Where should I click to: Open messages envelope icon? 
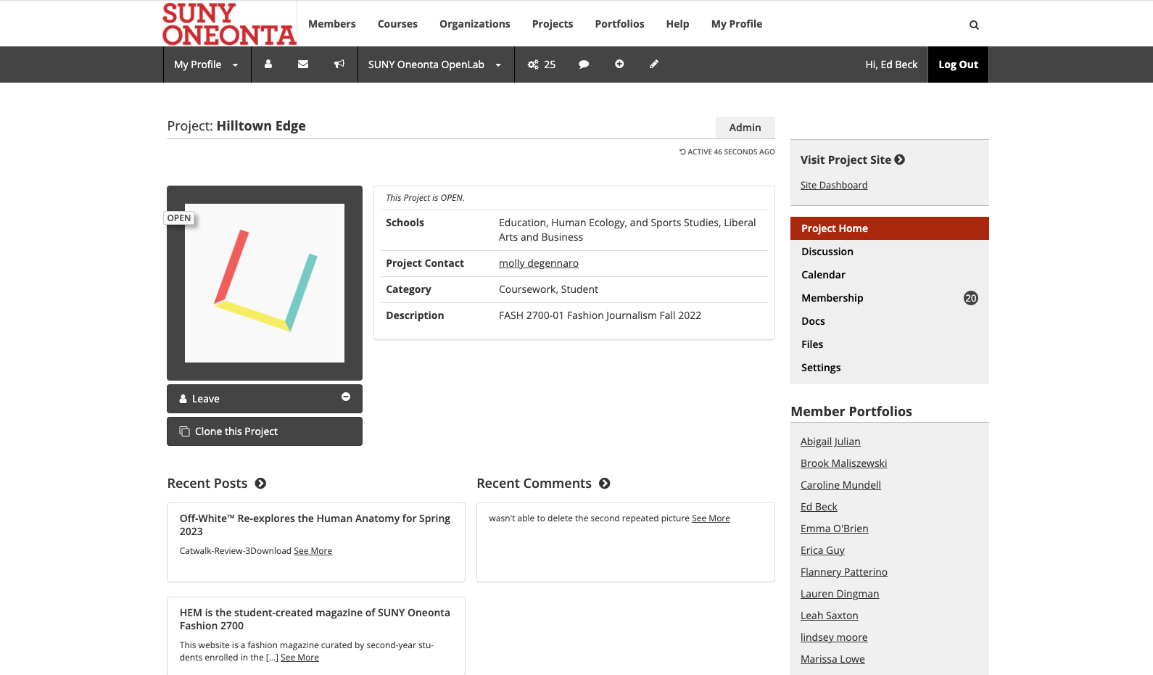click(x=303, y=65)
